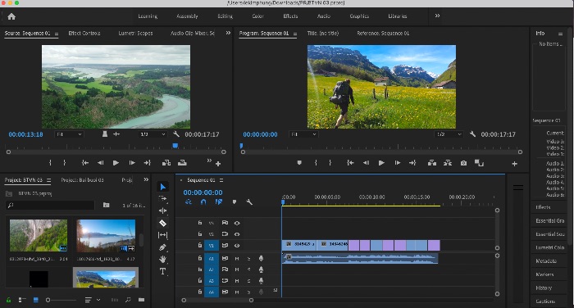This screenshot has height=308, width=574.
Task: Adjust Project panel thumbnail zoom slider
Action: tap(48, 300)
